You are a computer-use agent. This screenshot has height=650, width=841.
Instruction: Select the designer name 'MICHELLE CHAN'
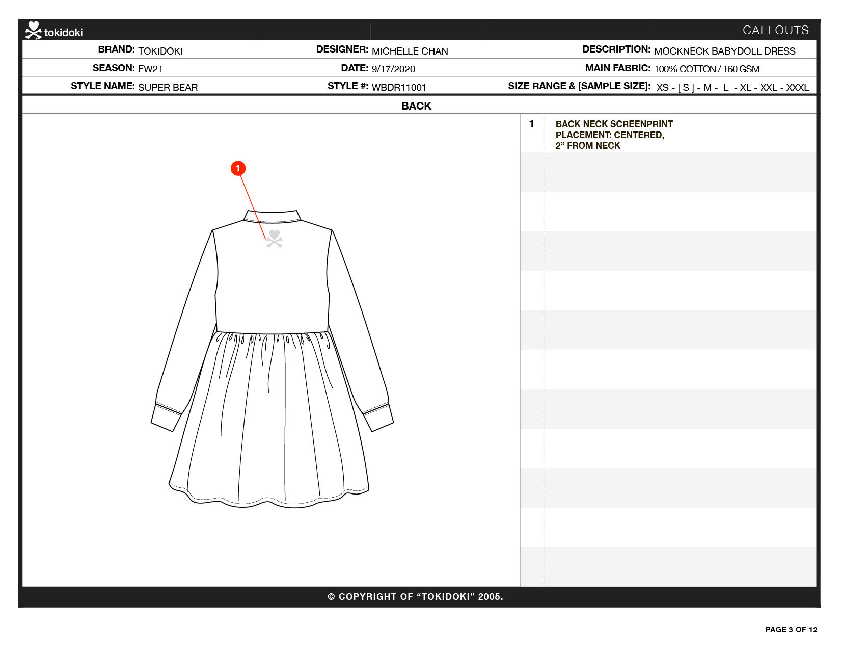pyautogui.click(x=410, y=51)
